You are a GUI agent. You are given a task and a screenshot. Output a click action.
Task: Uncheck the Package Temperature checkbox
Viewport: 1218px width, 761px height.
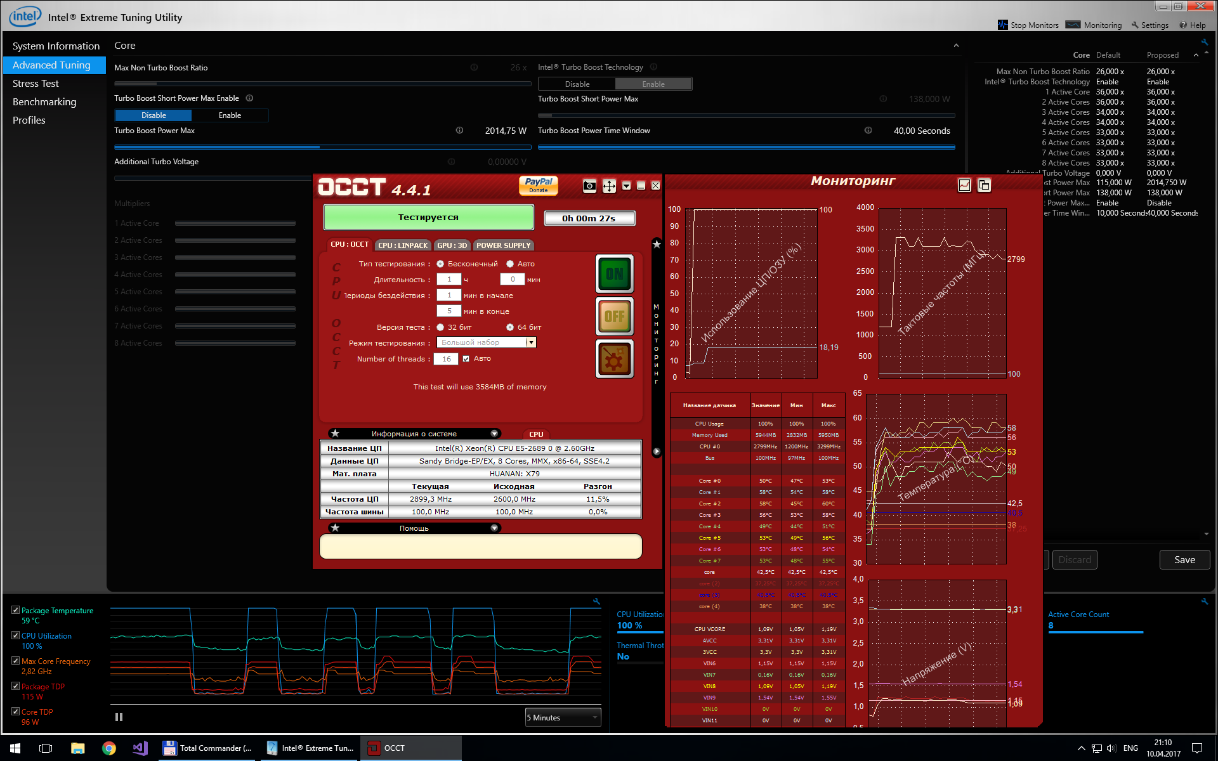(x=15, y=610)
